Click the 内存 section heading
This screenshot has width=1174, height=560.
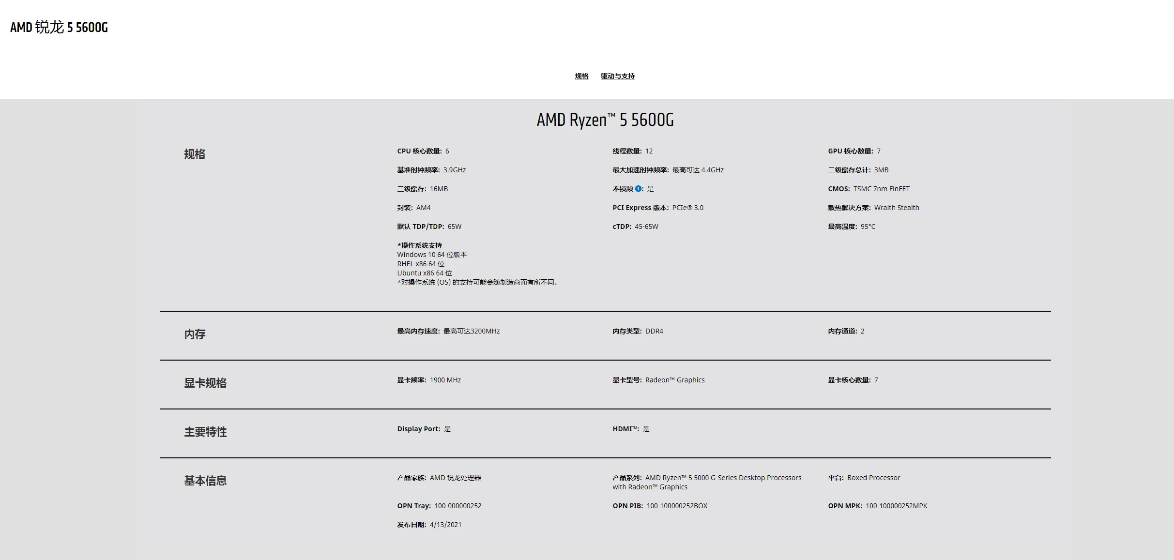195,334
